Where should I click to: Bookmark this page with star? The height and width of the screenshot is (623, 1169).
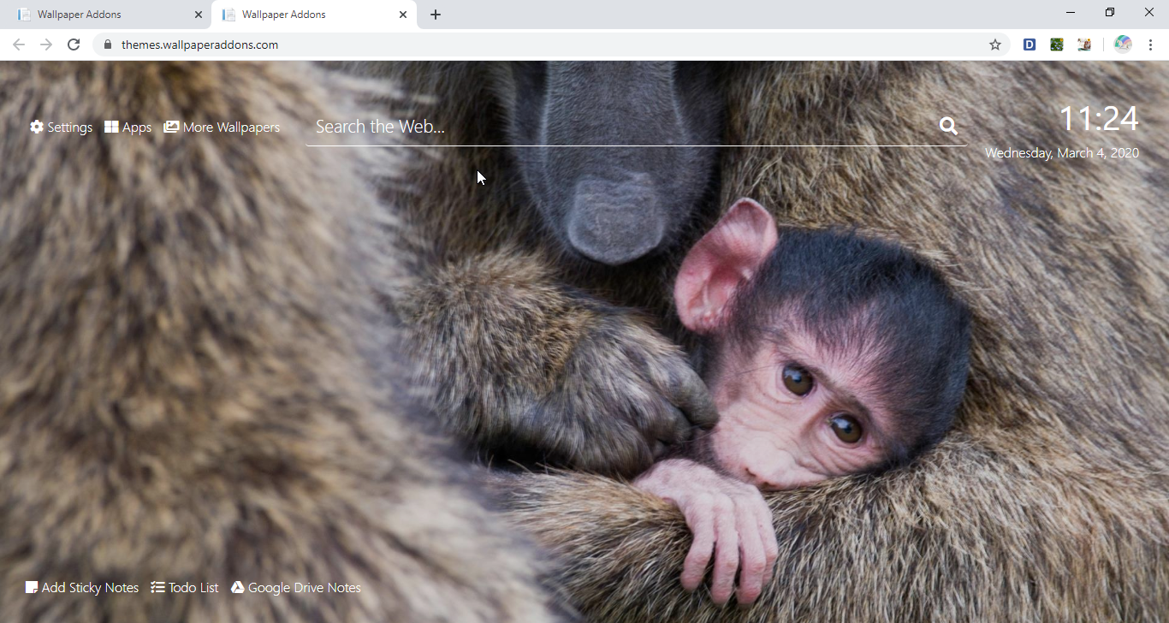(995, 44)
